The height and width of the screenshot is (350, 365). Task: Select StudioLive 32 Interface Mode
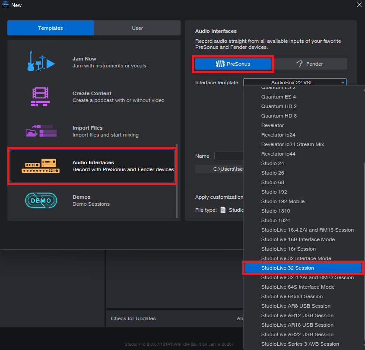click(x=304, y=258)
